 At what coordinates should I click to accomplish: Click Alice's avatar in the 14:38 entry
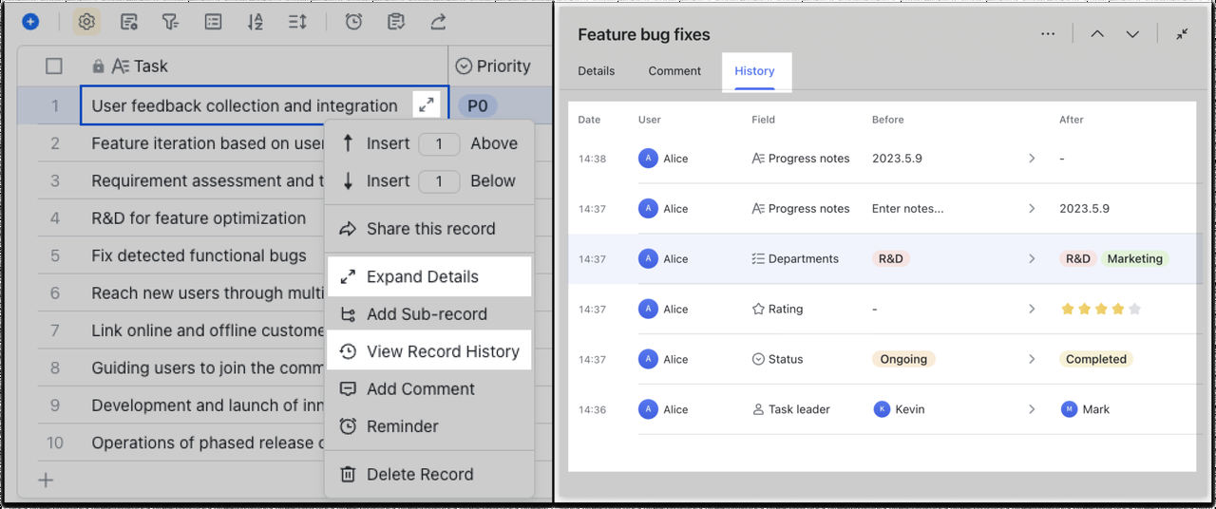tap(648, 159)
